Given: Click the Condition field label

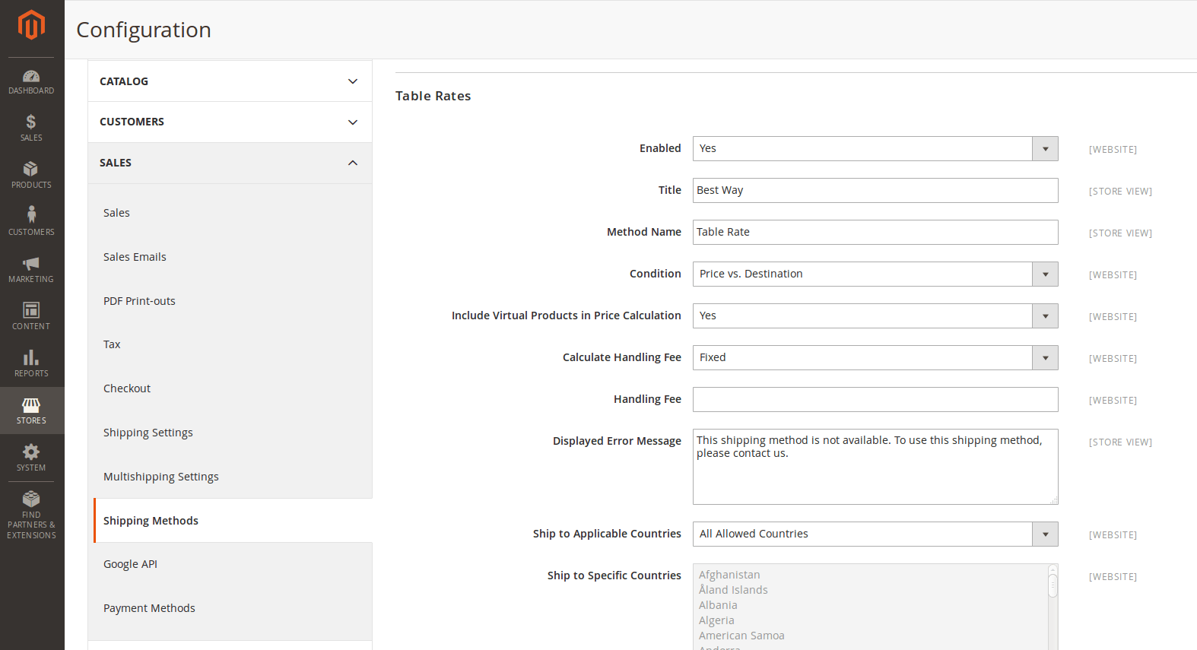Looking at the screenshot, I should [655, 274].
